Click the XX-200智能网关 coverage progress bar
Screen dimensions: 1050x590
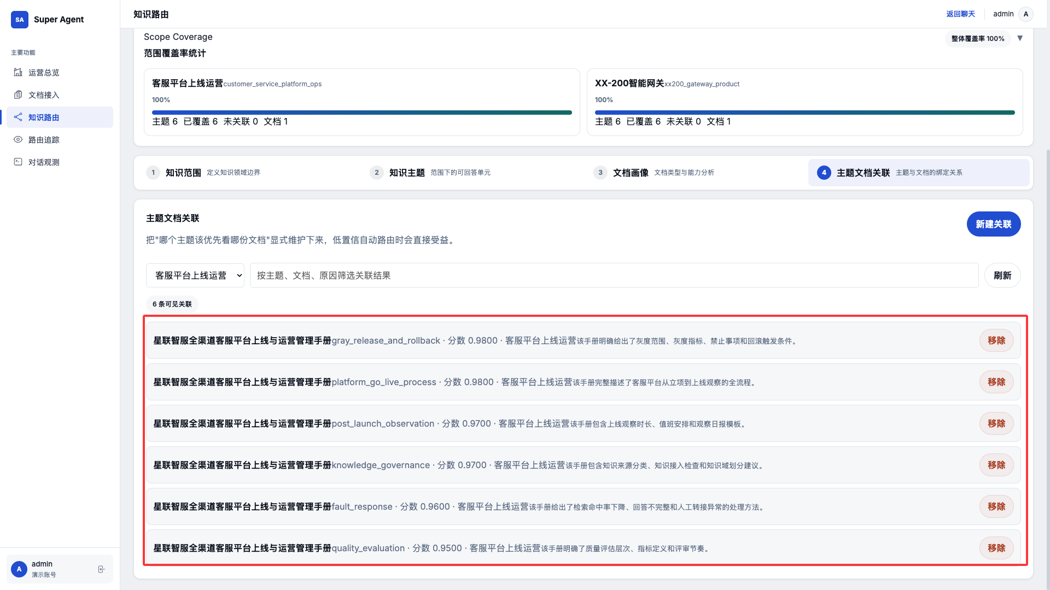tap(804, 113)
